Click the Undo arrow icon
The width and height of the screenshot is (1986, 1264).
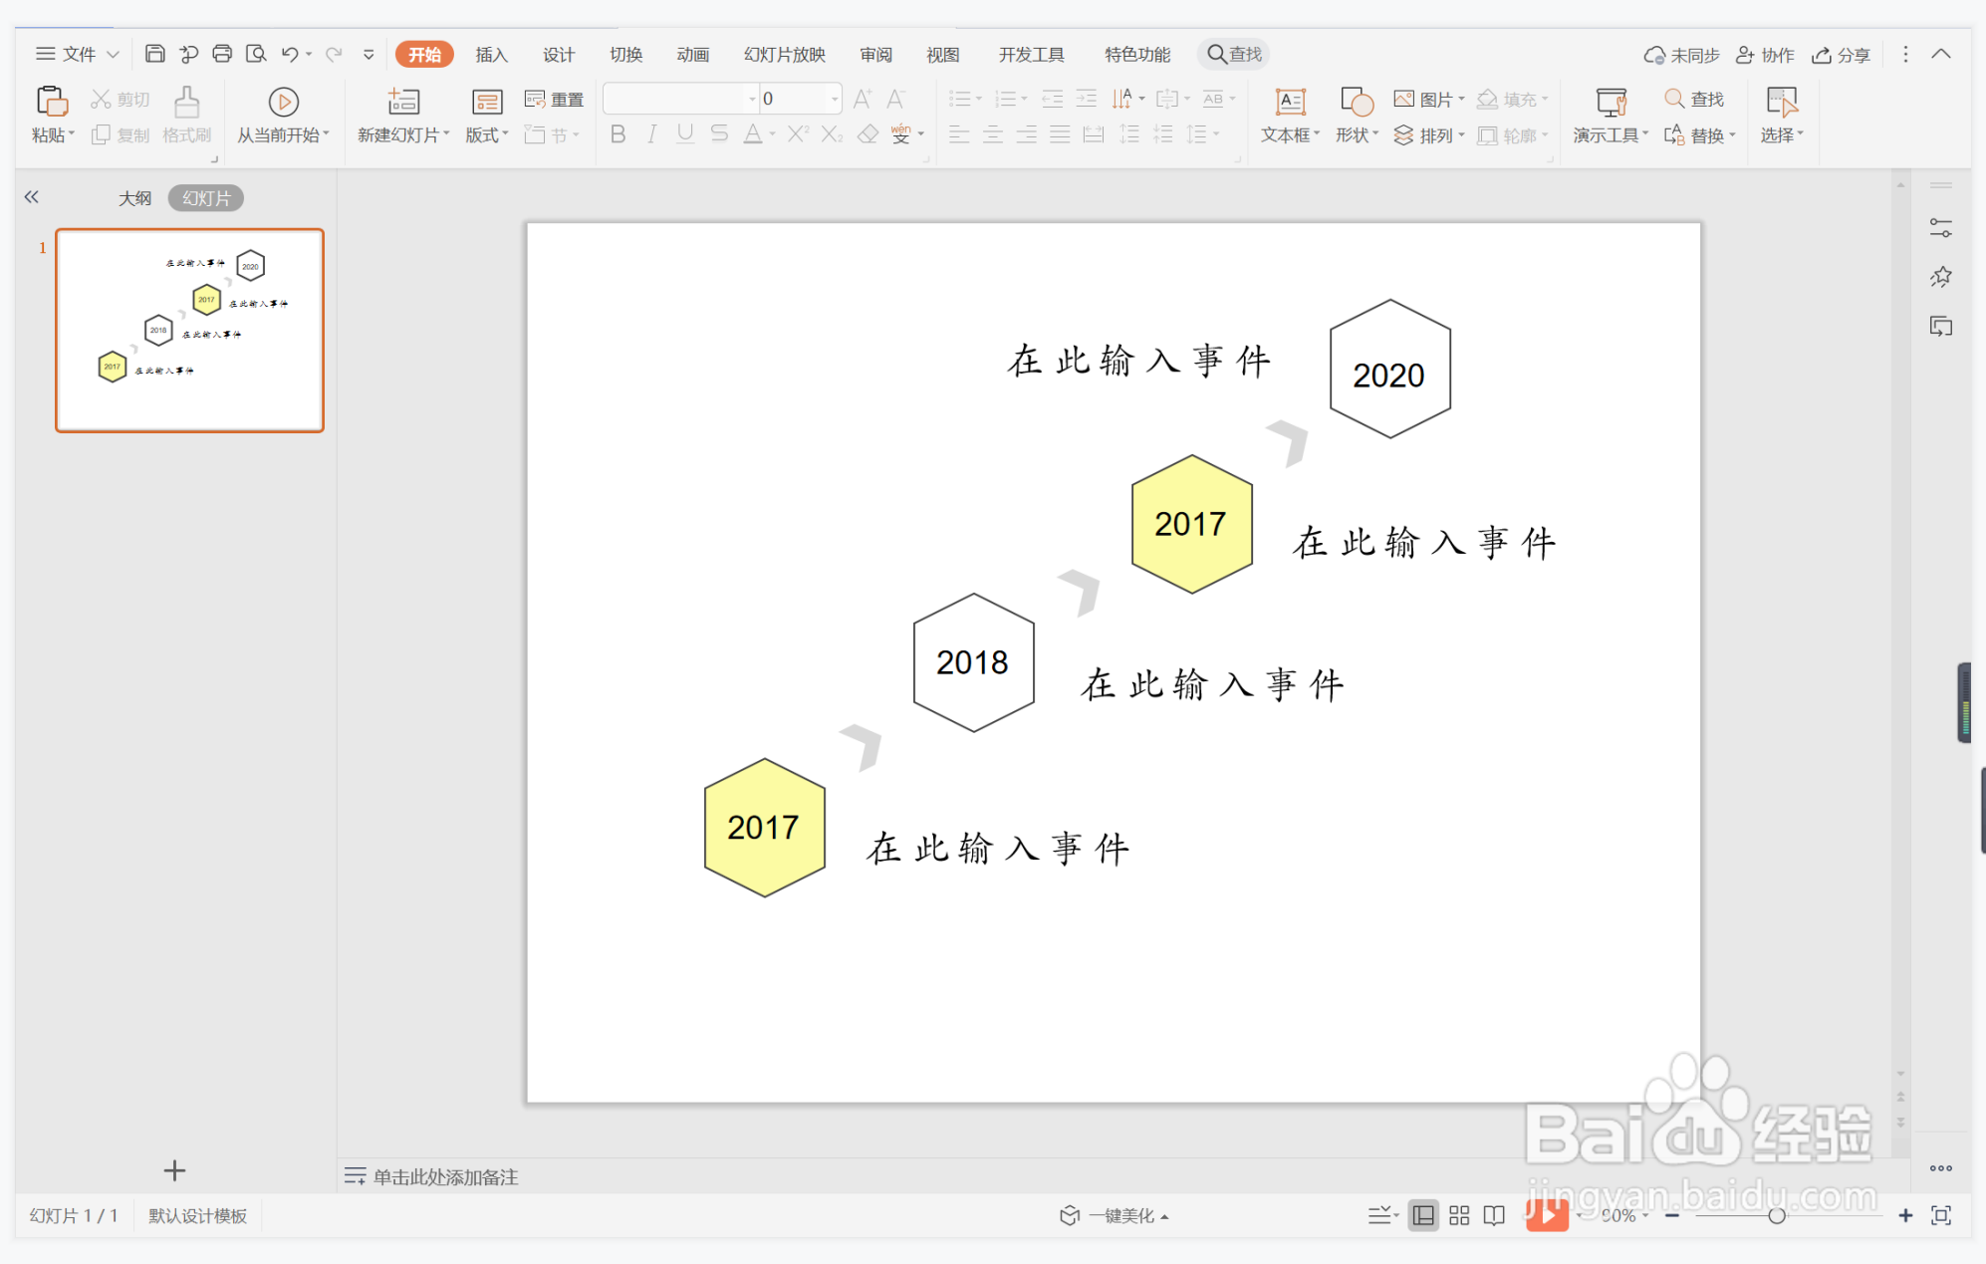[290, 54]
